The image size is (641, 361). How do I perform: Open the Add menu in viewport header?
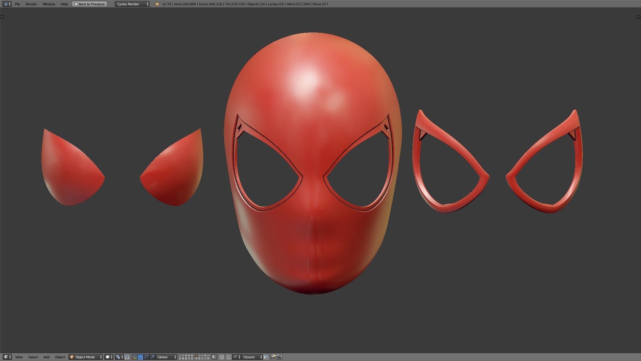(46, 357)
